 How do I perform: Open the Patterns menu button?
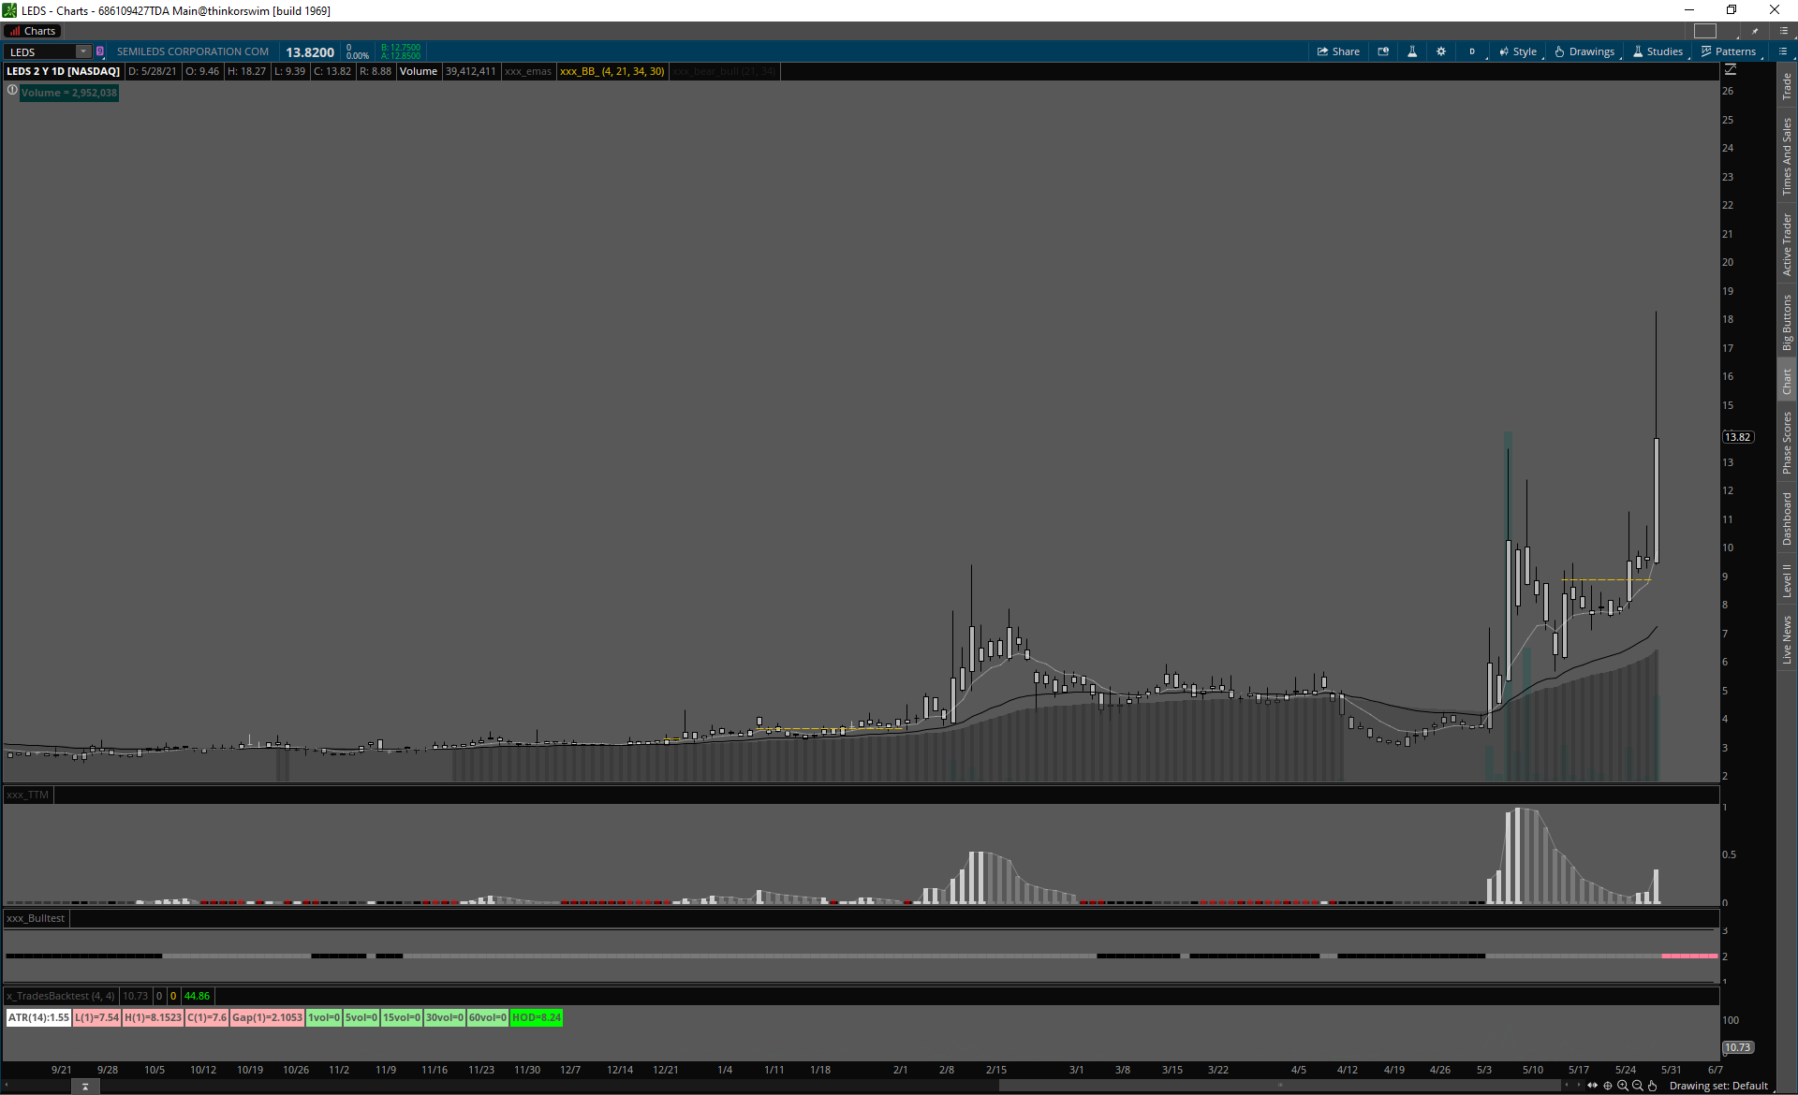(x=1729, y=51)
